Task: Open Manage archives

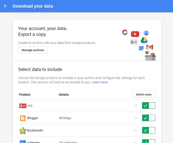Action: [33, 50]
